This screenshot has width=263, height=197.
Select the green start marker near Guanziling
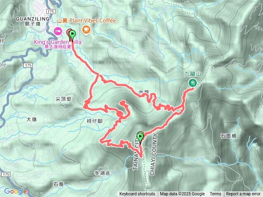[x=72, y=35]
